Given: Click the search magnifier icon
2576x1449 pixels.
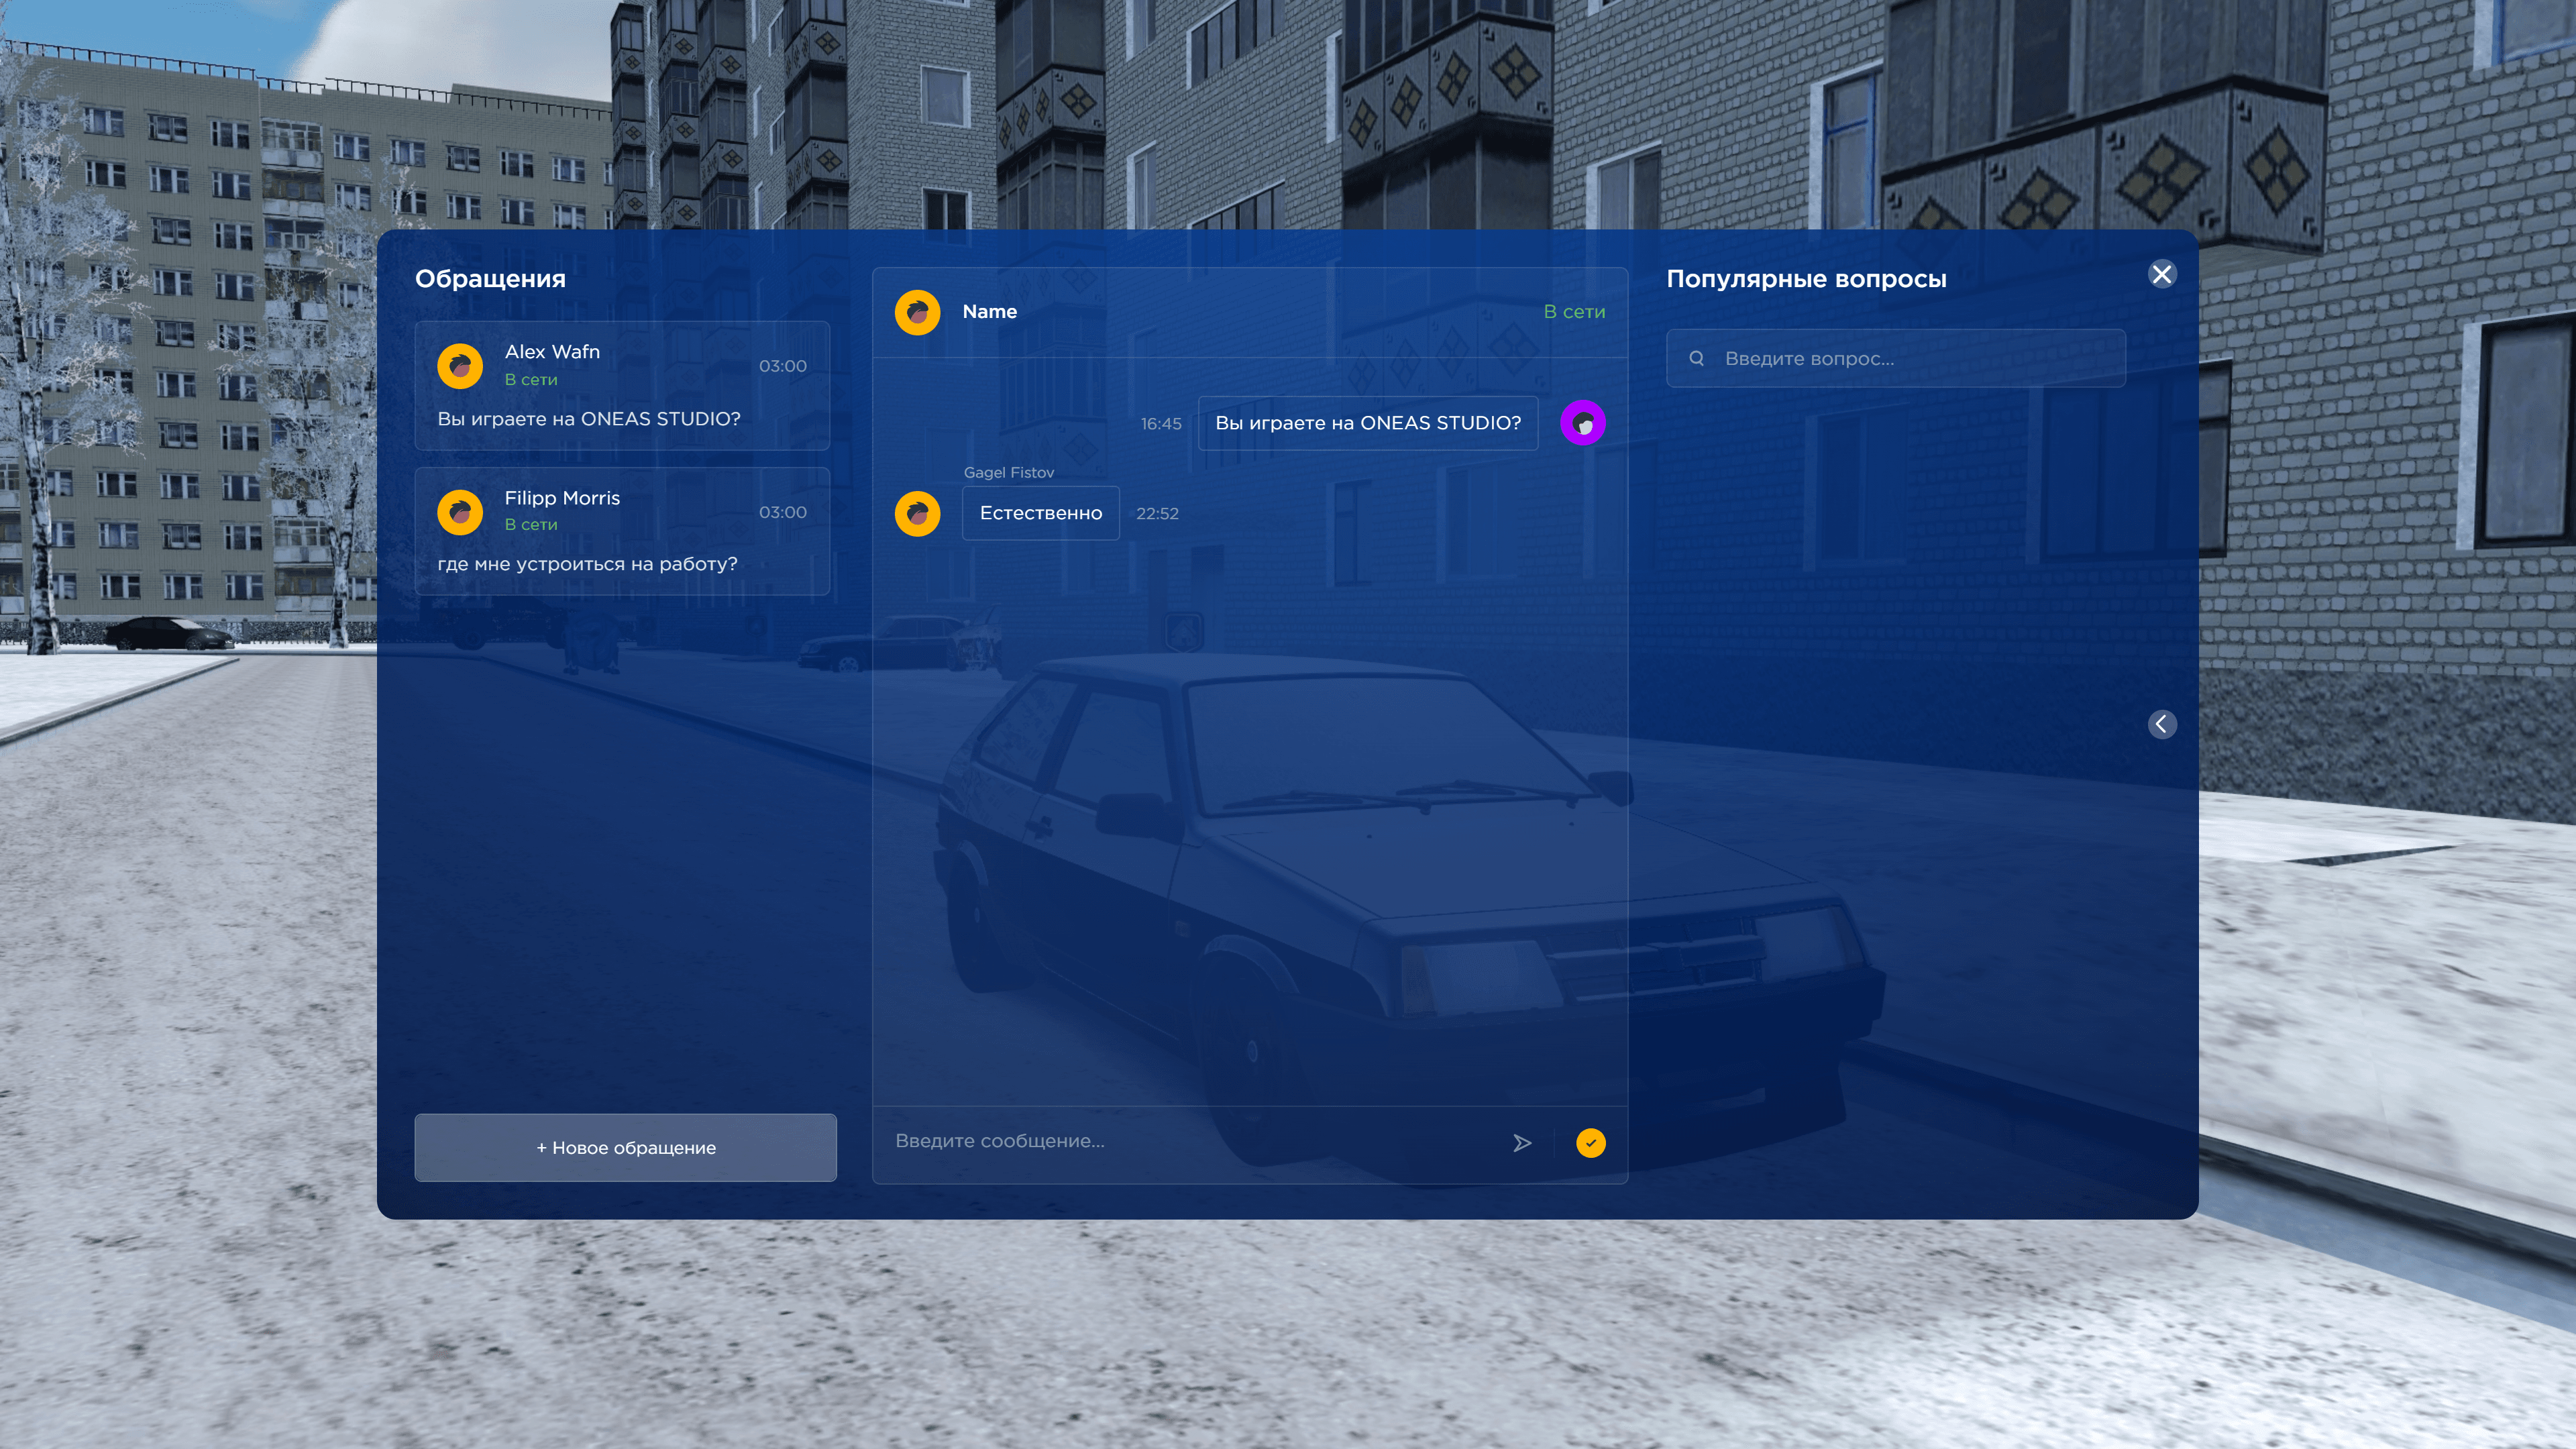Looking at the screenshot, I should [x=1696, y=358].
